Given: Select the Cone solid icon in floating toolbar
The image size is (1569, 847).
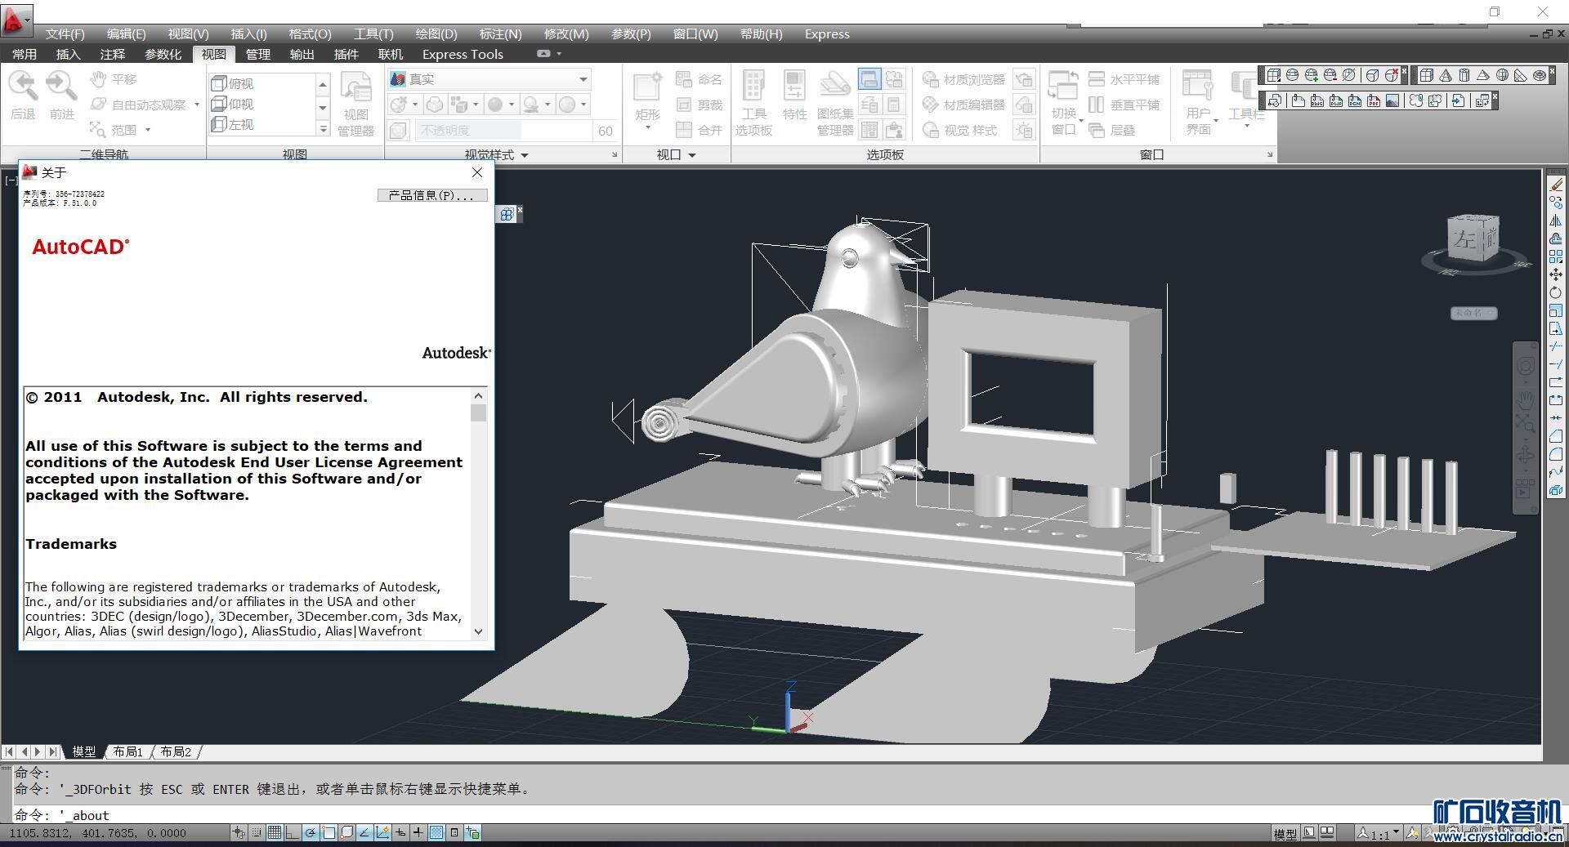Looking at the screenshot, I should click(x=1446, y=75).
